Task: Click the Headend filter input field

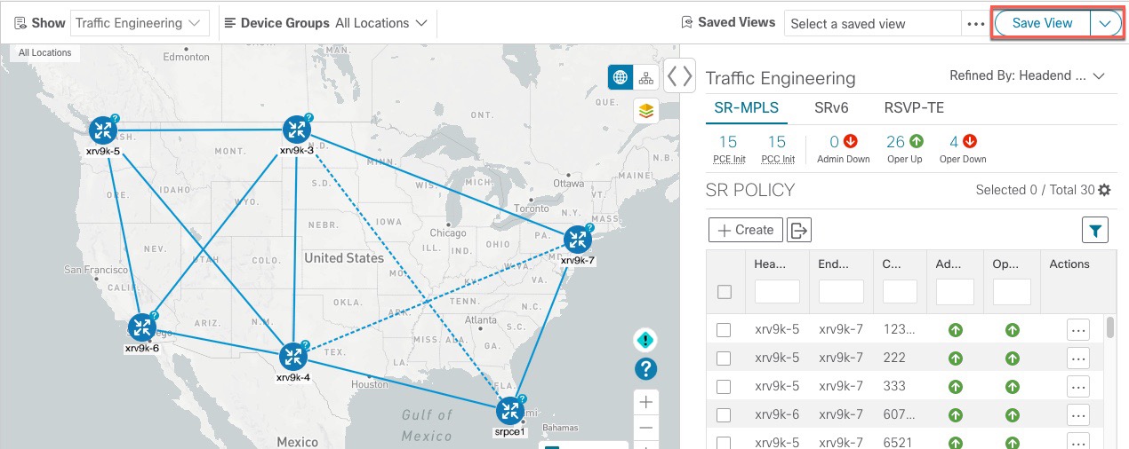Action: coord(777,291)
